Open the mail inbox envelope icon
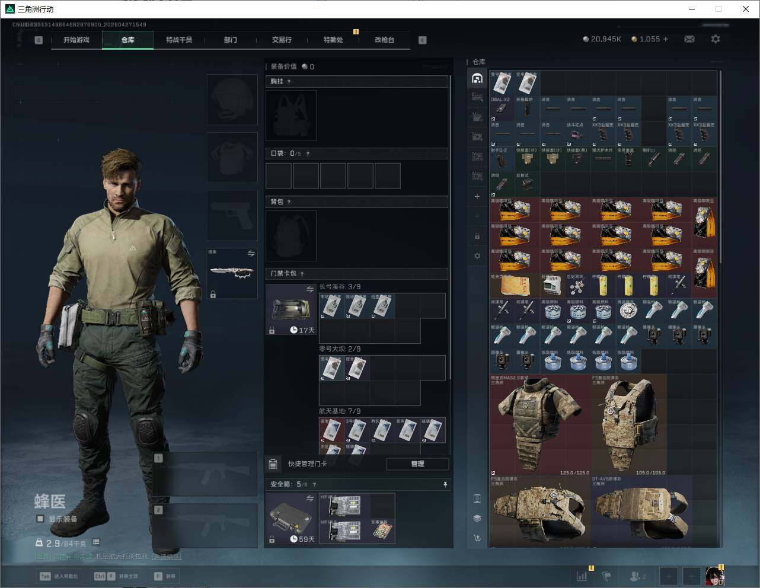Image resolution: width=760 pixels, height=588 pixels. point(689,39)
